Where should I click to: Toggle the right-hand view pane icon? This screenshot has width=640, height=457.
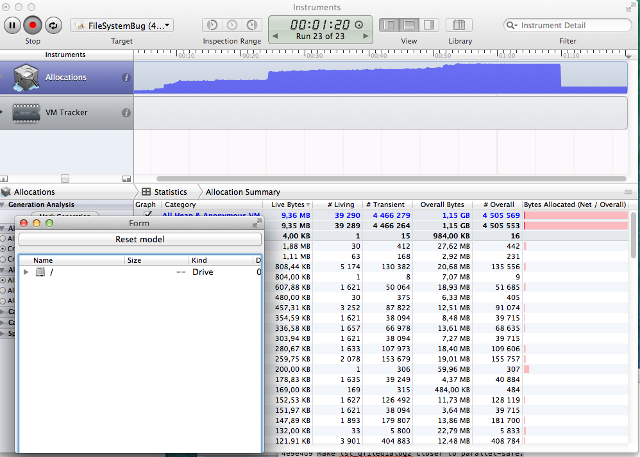click(x=428, y=26)
